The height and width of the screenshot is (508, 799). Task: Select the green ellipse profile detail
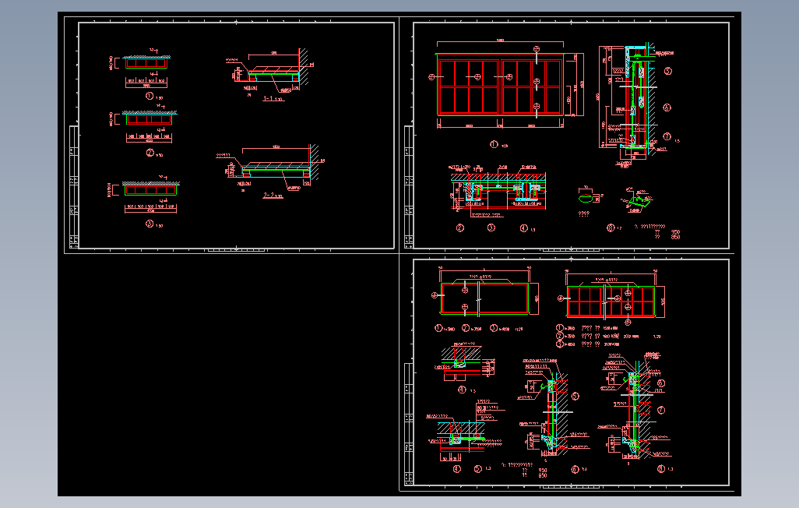[x=586, y=199]
